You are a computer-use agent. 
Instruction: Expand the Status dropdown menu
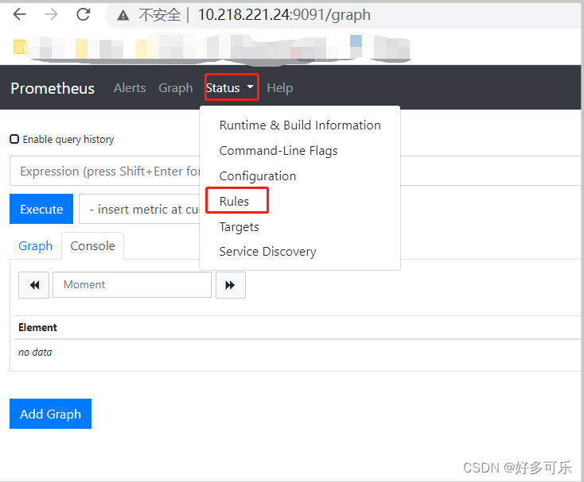(231, 88)
